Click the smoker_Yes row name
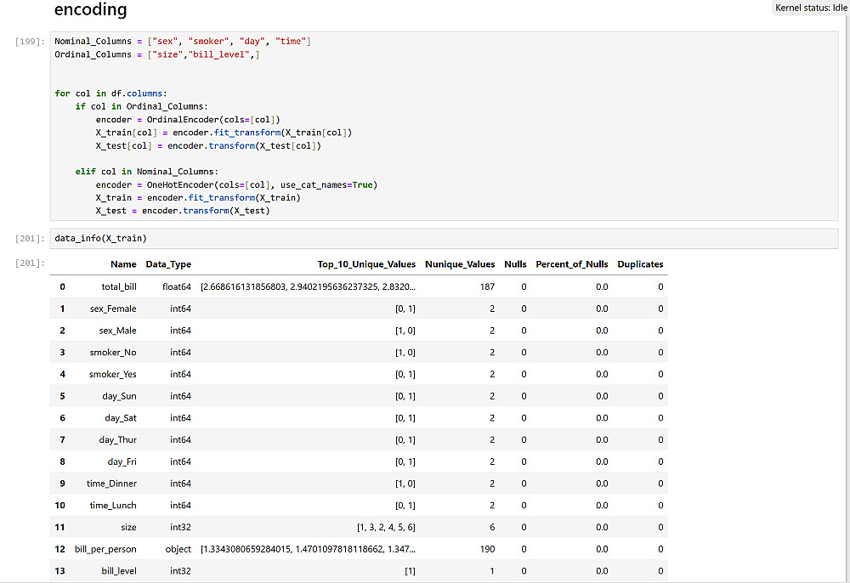The image size is (850, 583). (113, 375)
